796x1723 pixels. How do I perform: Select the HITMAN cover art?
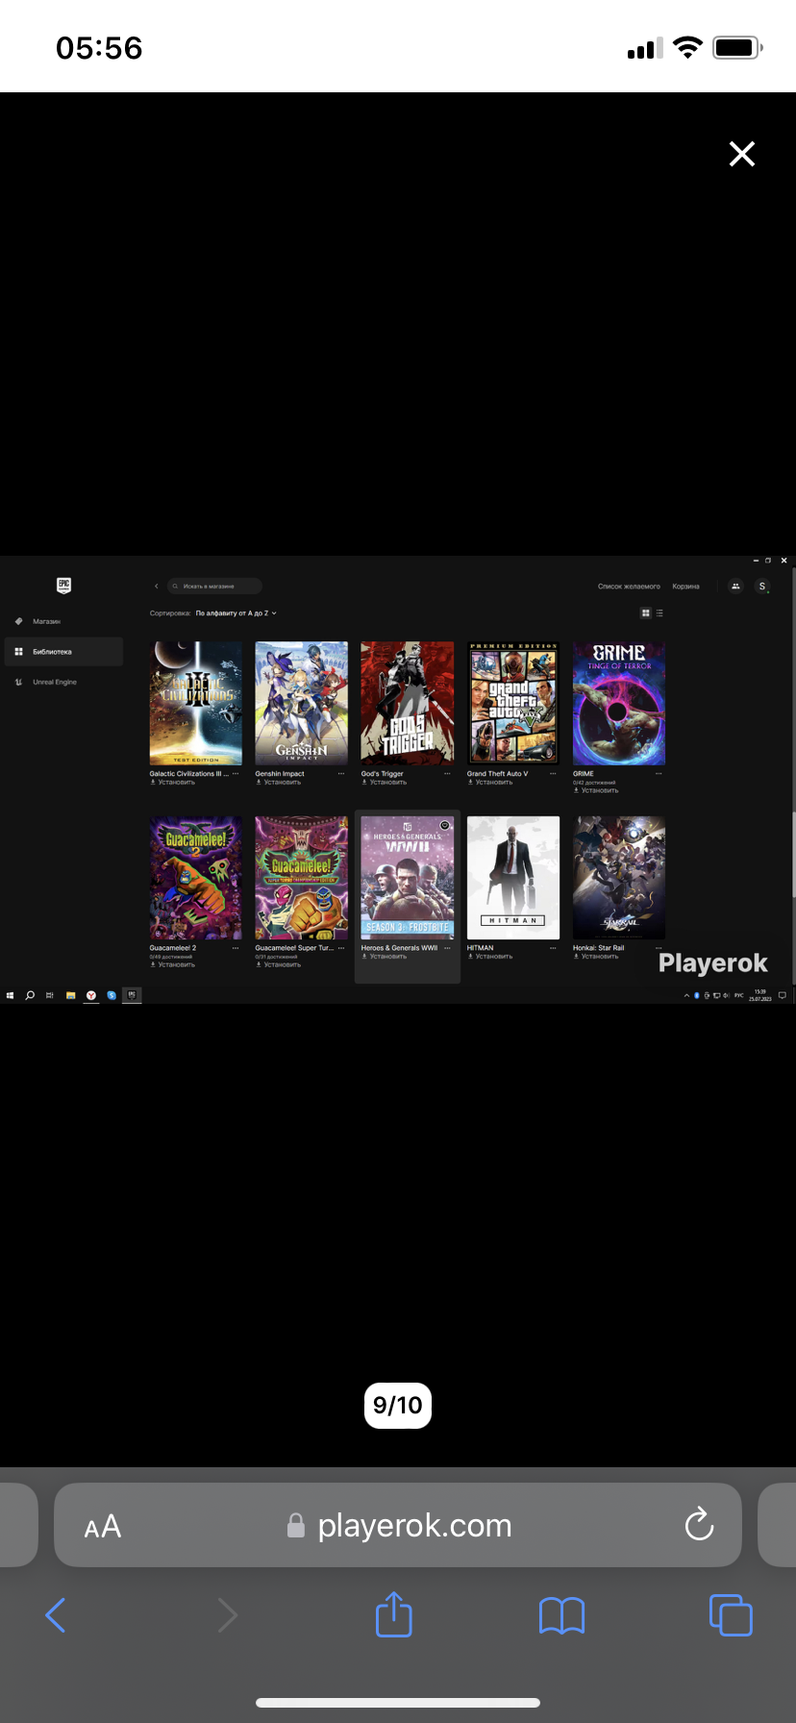[x=513, y=878]
